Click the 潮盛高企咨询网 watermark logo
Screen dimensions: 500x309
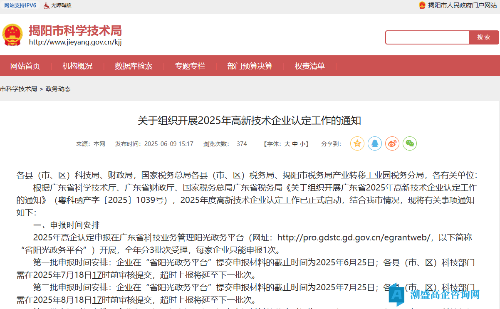435,294
